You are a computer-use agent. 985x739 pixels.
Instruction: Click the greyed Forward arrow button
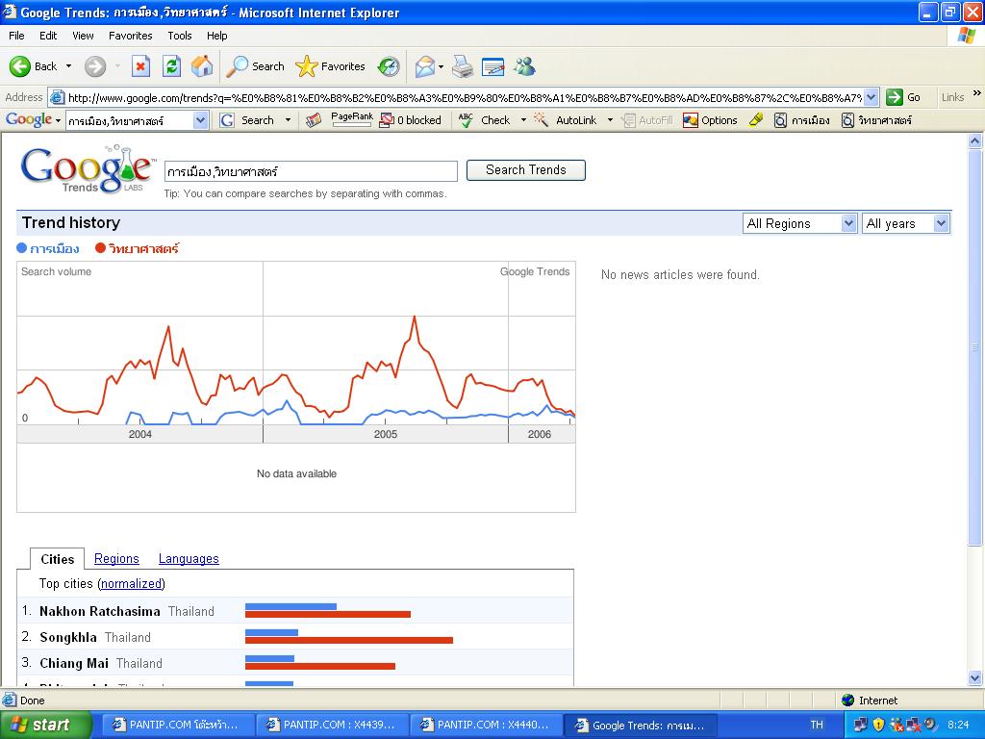(95, 66)
